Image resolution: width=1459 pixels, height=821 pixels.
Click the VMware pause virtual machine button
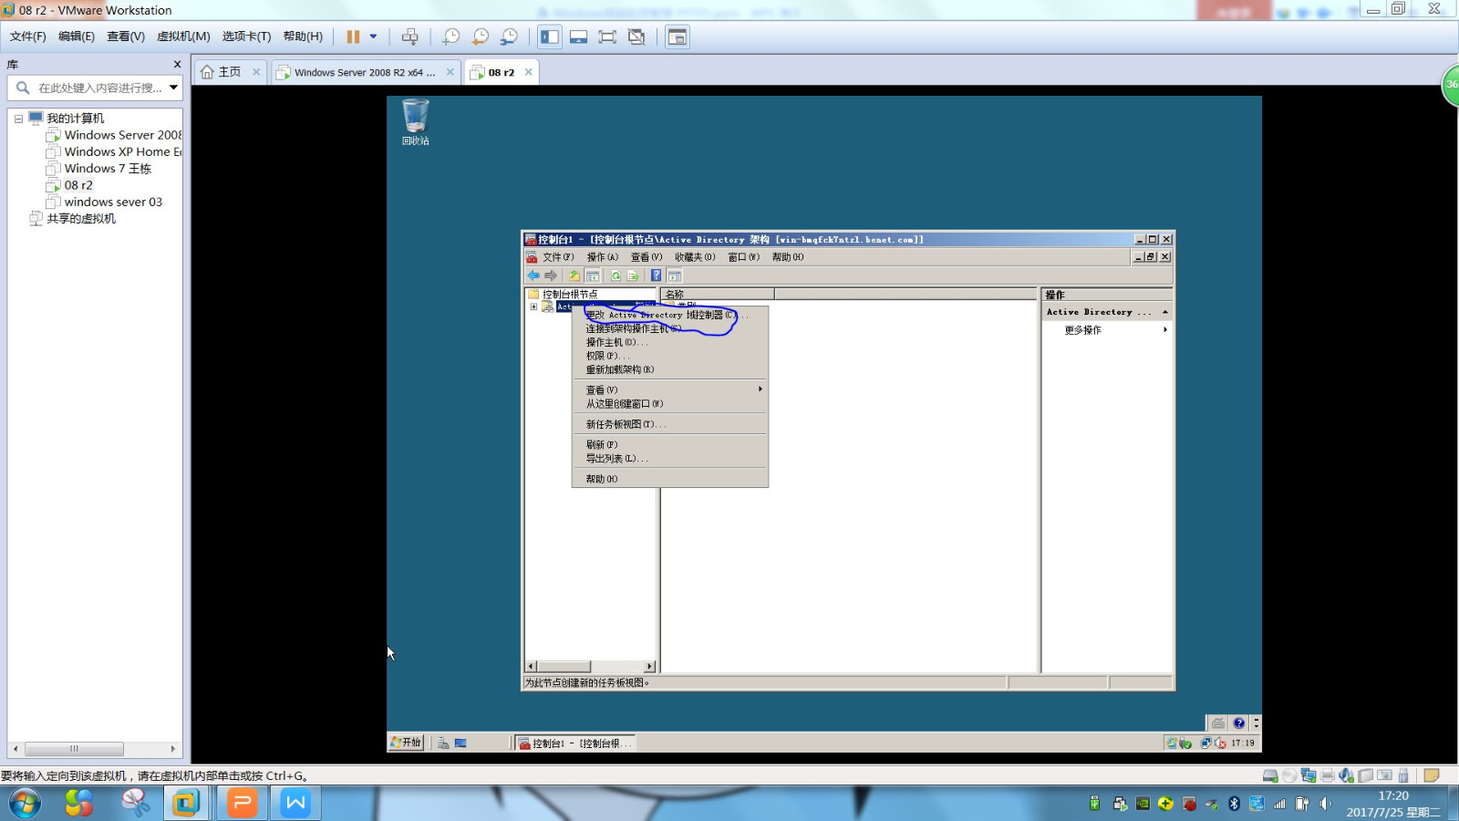[x=353, y=36]
